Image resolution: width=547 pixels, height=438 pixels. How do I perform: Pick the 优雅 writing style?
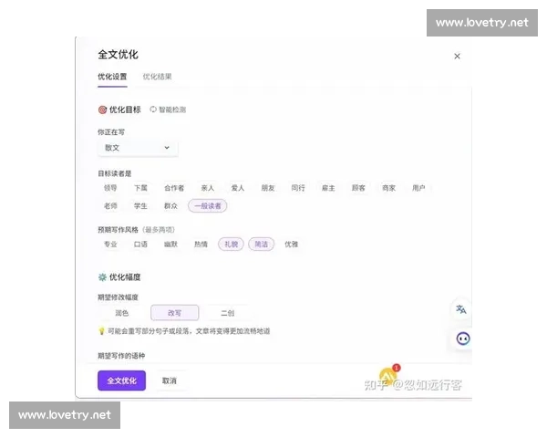tap(292, 245)
